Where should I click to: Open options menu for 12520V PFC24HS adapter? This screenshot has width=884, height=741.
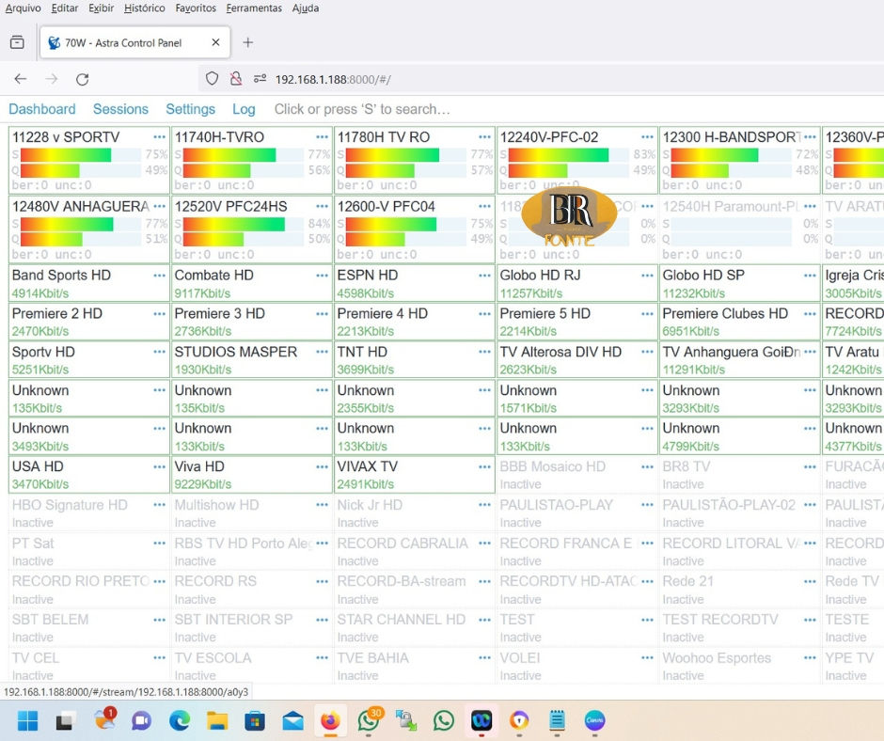point(322,206)
